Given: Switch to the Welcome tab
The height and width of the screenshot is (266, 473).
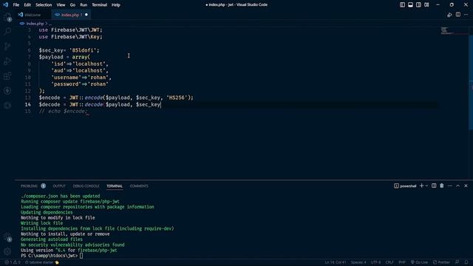Looking at the screenshot, I should [x=33, y=15].
